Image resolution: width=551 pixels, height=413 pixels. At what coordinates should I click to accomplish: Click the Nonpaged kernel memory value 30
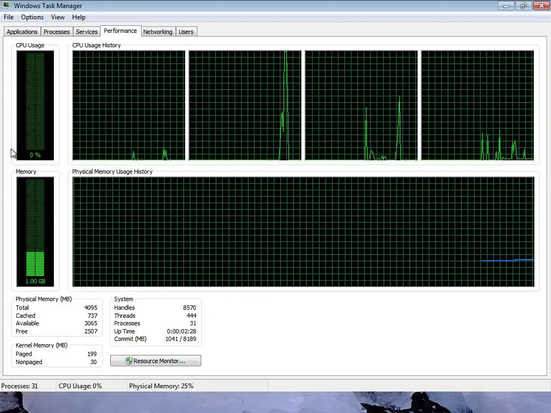(93, 362)
